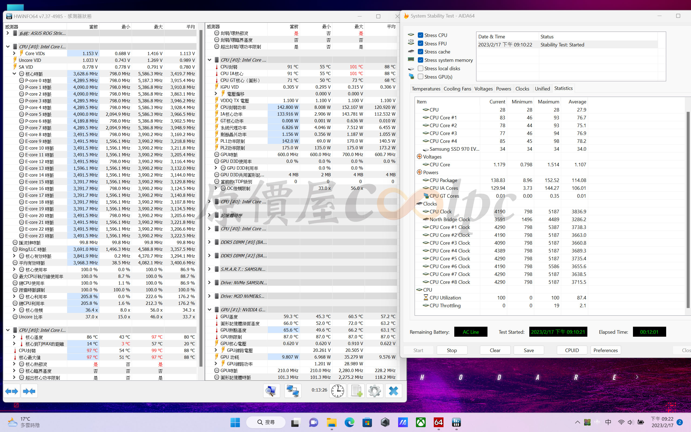The height and width of the screenshot is (432, 691).
Task: Expand 核心溫度 row
Action: (14, 337)
